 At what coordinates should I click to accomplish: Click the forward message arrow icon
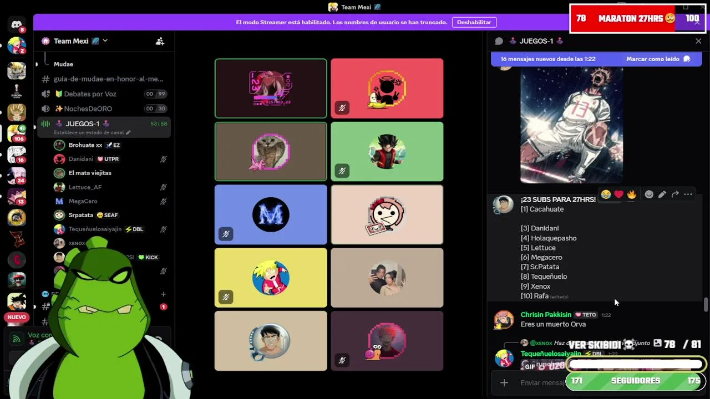pos(675,195)
